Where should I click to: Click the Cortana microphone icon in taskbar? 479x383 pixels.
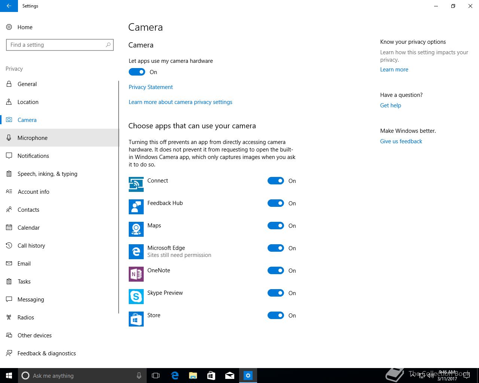[139, 376]
